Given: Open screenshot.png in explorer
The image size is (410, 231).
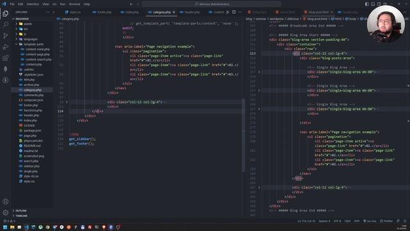Looking at the screenshot, I should (x=34, y=156).
